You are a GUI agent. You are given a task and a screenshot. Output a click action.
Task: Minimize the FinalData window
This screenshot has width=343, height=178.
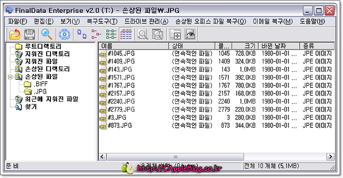pos(308,10)
